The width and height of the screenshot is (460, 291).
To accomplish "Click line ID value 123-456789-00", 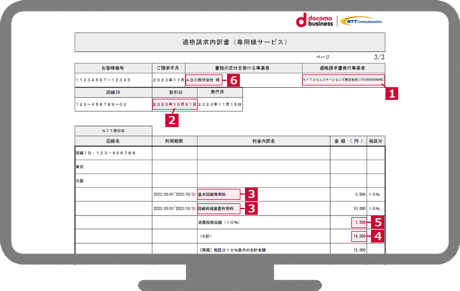I will (x=101, y=105).
